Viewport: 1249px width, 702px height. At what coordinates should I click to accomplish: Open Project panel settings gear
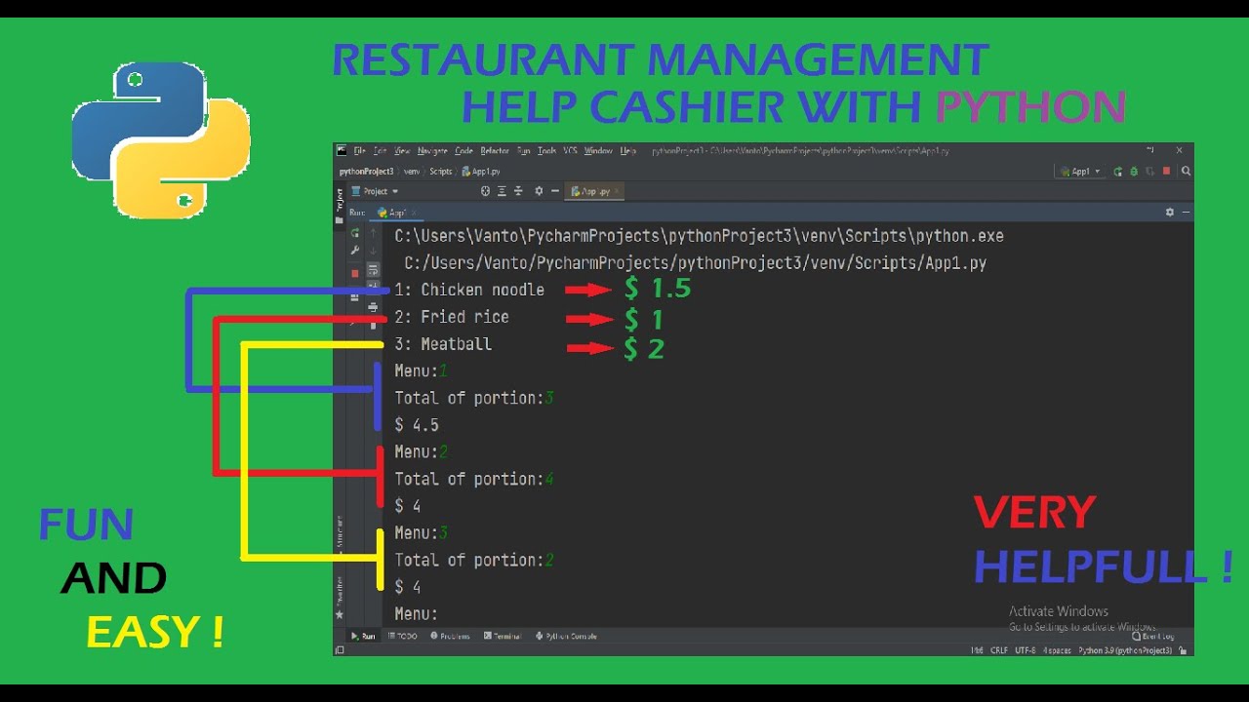coord(539,191)
